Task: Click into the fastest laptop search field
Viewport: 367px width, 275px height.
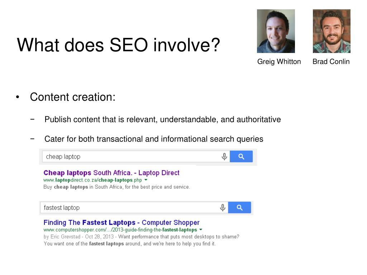Action: click(x=129, y=207)
